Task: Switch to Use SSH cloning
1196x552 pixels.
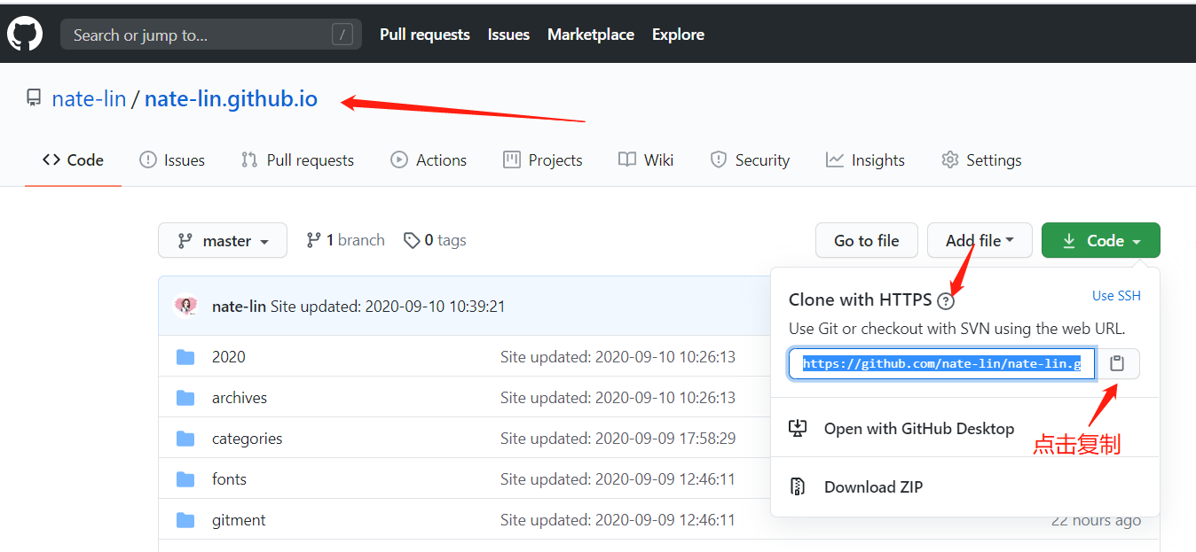Action: click(x=1116, y=296)
